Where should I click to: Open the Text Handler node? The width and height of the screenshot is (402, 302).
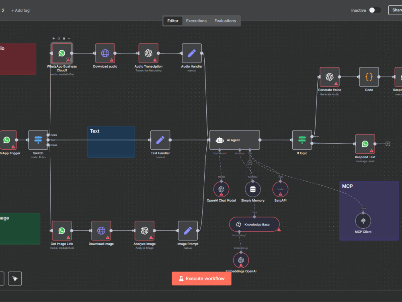(x=160, y=140)
